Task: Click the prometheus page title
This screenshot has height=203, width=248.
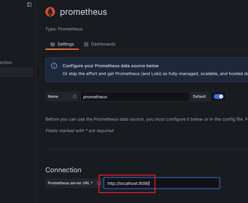Action: (83, 12)
